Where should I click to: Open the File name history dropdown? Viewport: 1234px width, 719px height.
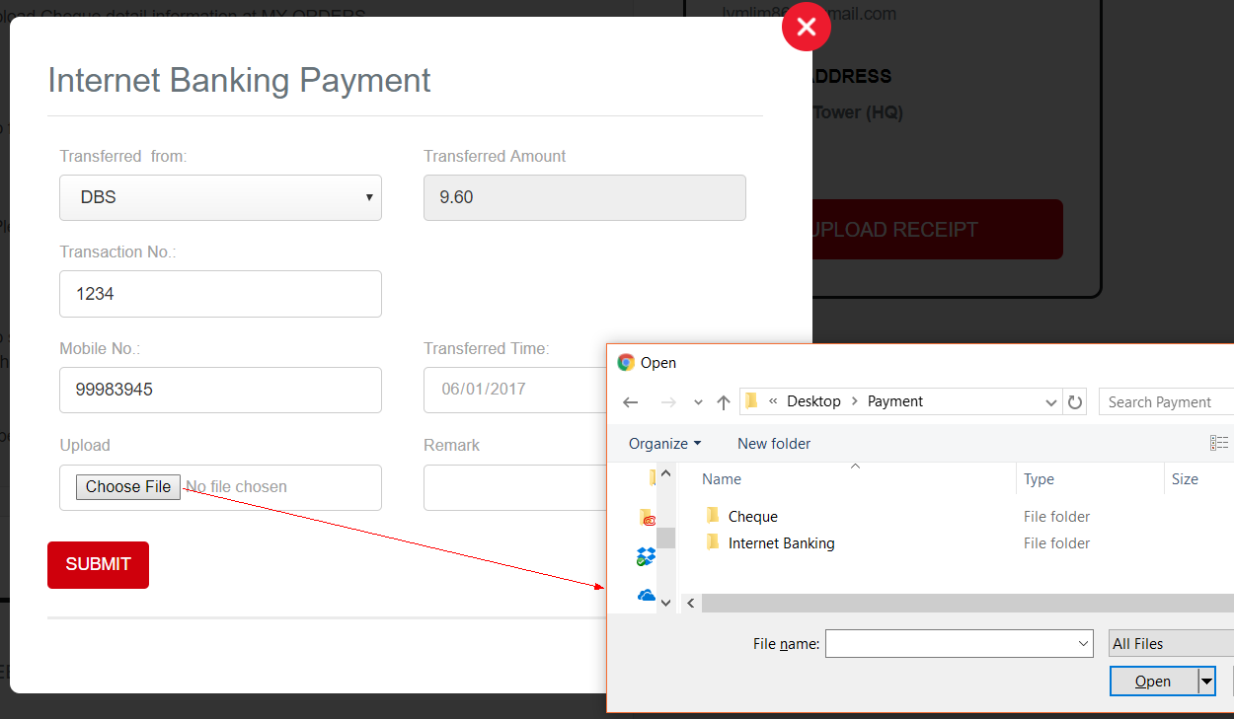pyautogui.click(x=1084, y=644)
